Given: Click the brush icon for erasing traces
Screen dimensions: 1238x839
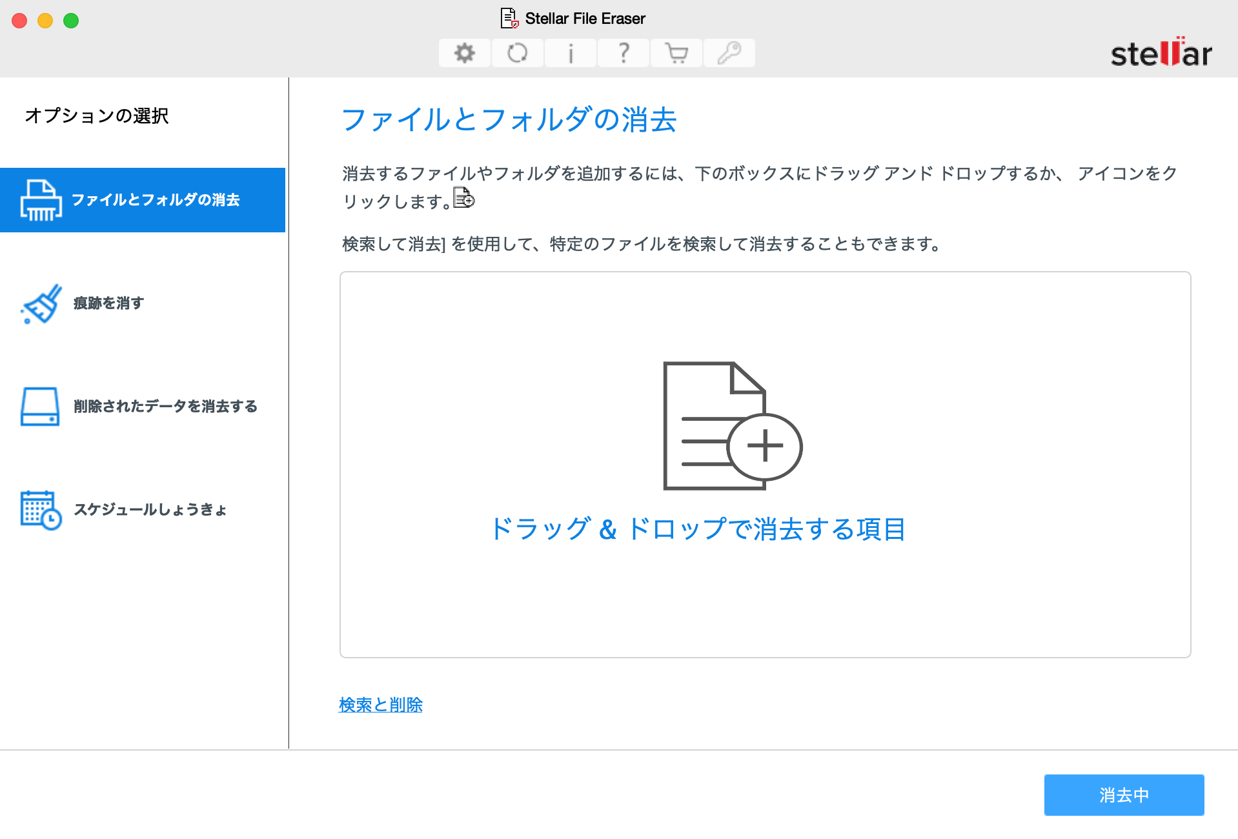Looking at the screenshot, I should tap(41, 303).
